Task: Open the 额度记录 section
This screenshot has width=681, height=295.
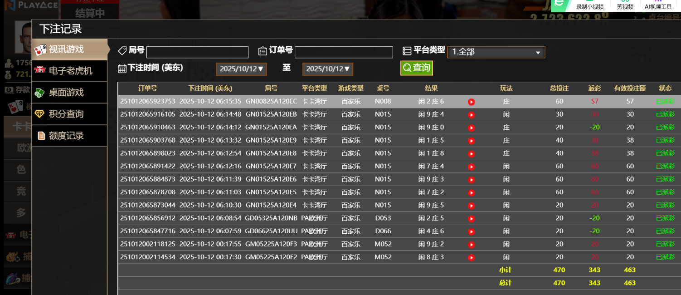Action: 69,136
